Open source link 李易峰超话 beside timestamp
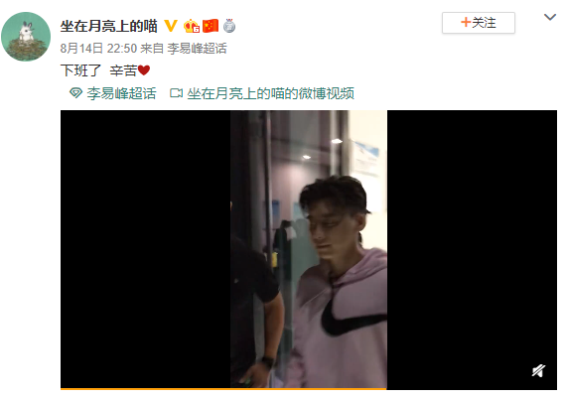 pos(197,48)
